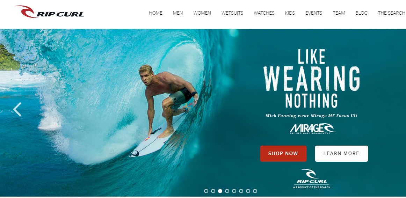Image resolution: width=406 pixels, height=198 pixels.
Task: Select the fourth carousel dot
Action: pos(227,191)
